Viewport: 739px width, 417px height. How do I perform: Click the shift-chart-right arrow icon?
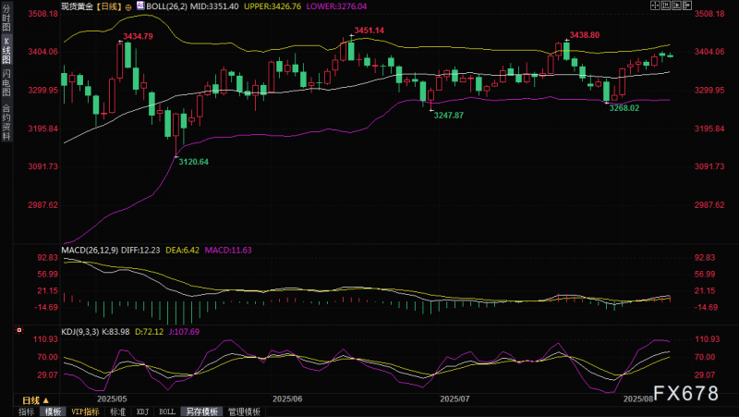687,6
